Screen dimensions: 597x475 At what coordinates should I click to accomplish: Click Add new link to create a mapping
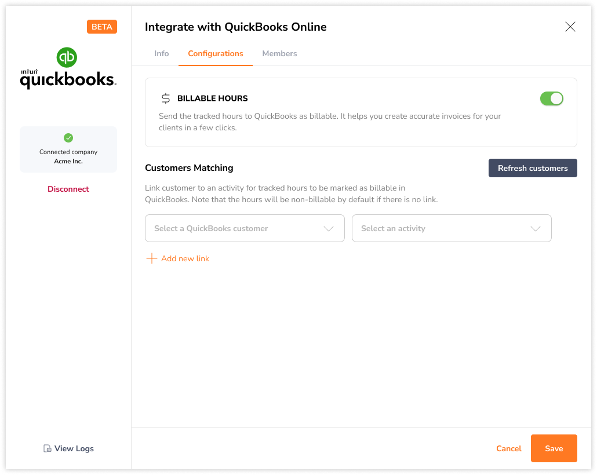click(185, 258)
